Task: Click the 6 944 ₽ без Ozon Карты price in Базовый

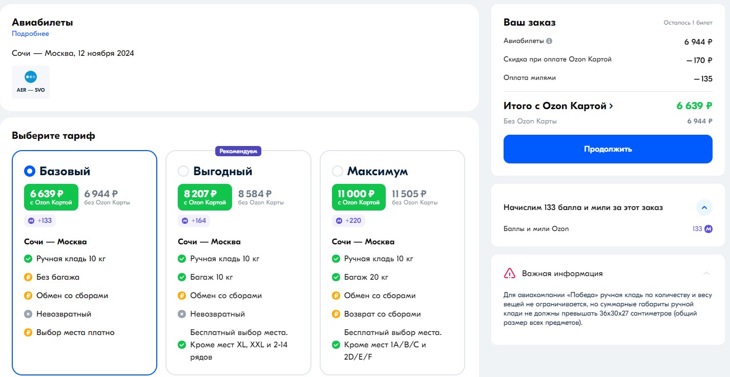Action: pos(107,197)
